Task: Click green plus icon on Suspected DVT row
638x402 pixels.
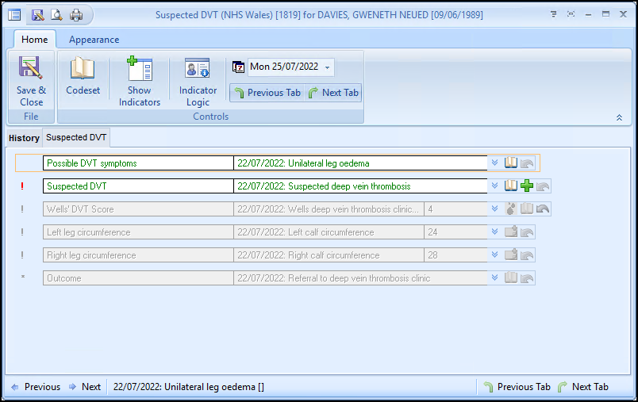Action: pyautogui.click(x=527, y=186)
